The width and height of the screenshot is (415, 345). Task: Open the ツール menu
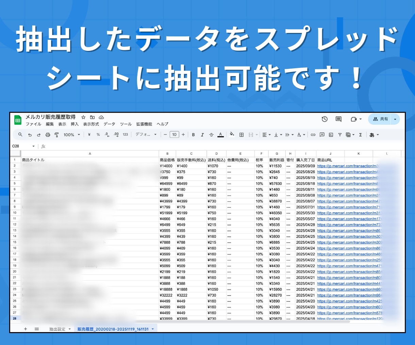point(126,124)
